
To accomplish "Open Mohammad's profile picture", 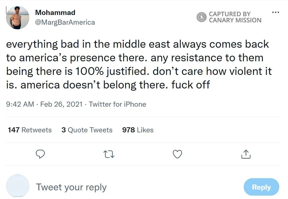I will tap(18, 18).
